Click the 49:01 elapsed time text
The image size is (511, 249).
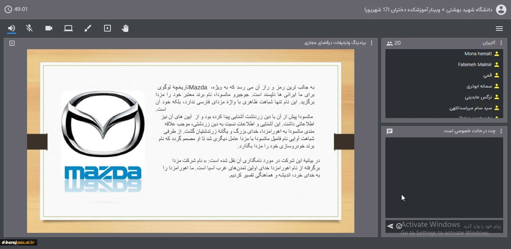point(21,9)
